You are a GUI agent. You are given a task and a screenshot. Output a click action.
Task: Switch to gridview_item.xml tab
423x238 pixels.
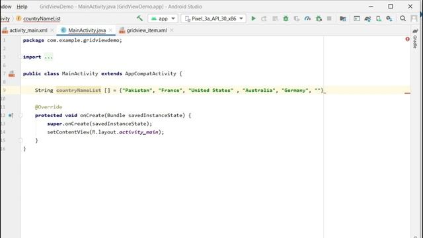147,30
